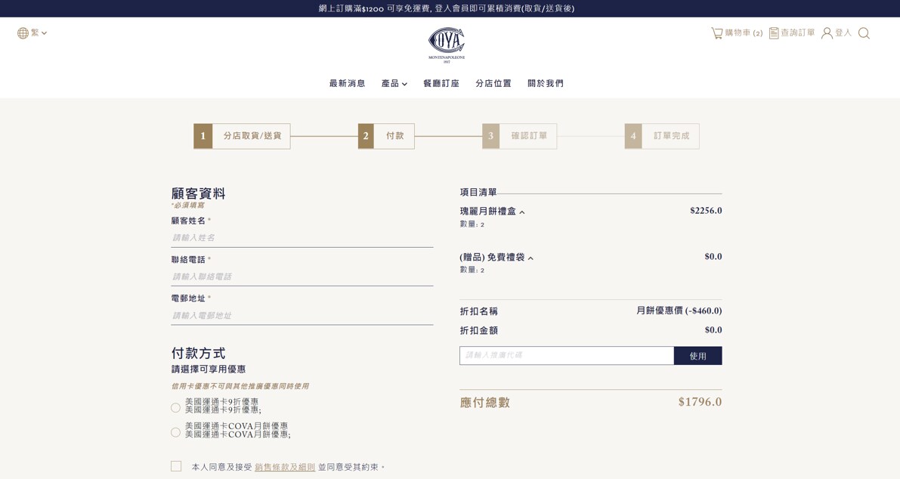Click the user login icon
Image resolution: width=900 pixels, height=479 pixels.
(827, 33)
